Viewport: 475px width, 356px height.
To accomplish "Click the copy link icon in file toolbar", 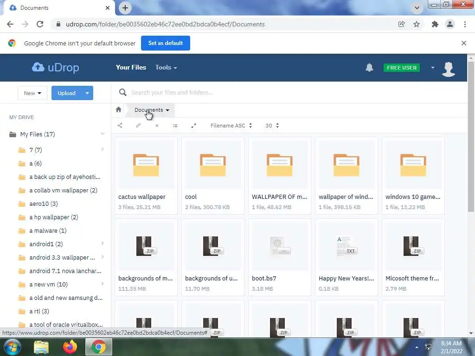I will [x=138, y=125].
